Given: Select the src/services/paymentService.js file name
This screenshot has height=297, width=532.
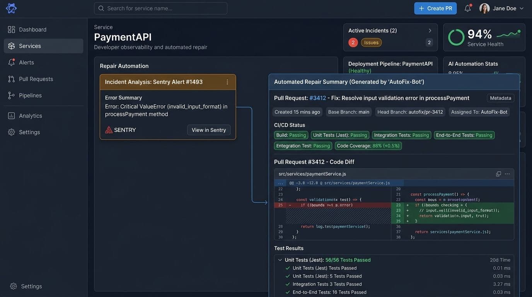Looking at the screenshot, I should [312, 174].
